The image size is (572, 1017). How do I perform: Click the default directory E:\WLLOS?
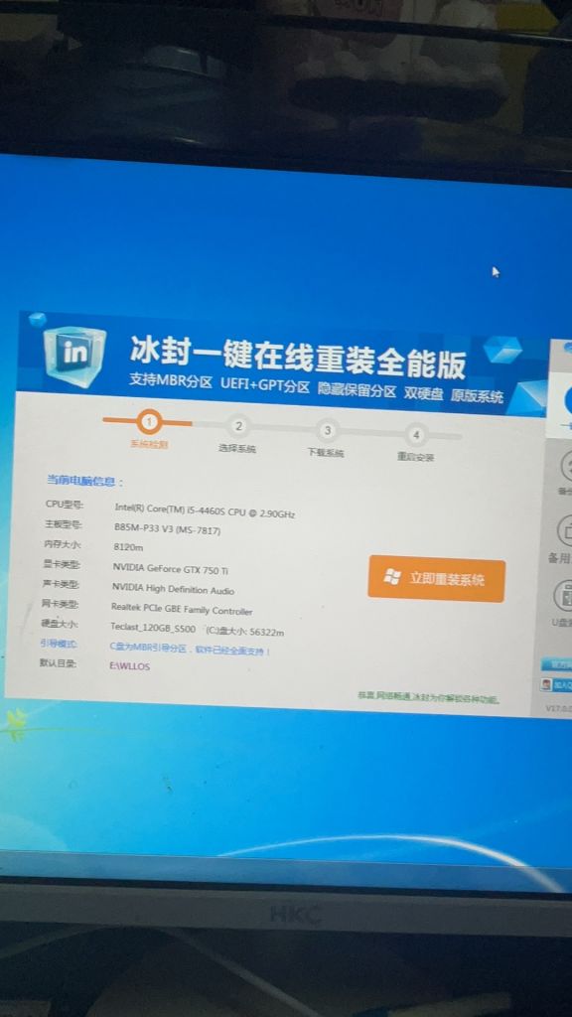coord(129,665)
